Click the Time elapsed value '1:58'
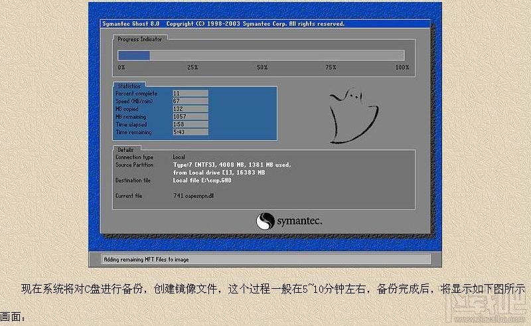Screen dimensions: 531x326 (x=190, y=125)
